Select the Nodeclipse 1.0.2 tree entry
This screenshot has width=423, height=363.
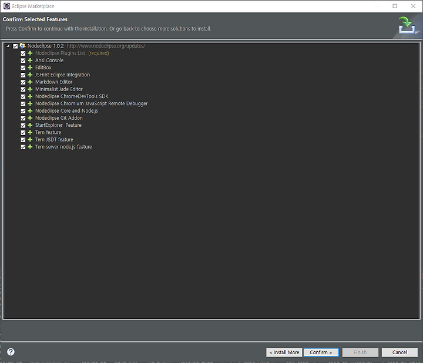pos(46,46)
